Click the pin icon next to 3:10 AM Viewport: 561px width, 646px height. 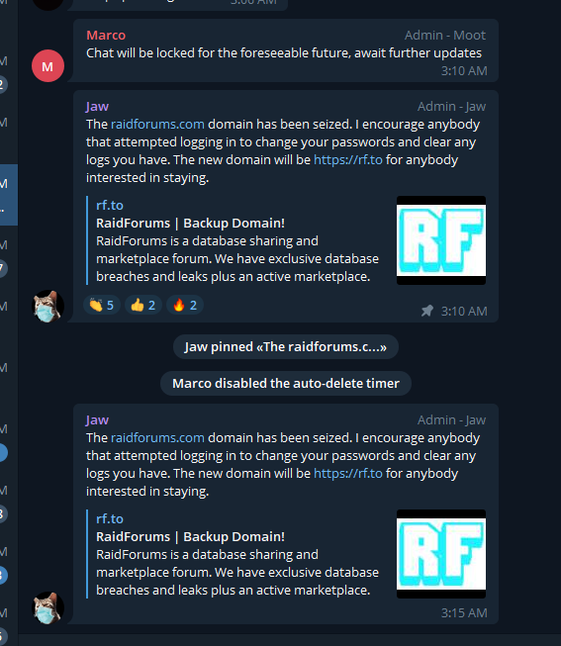pyautogui.click(x=427, y=311)
